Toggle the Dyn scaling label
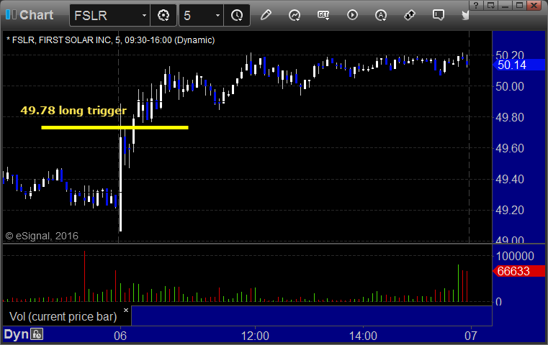548x345 pixels. coord(16,334)
